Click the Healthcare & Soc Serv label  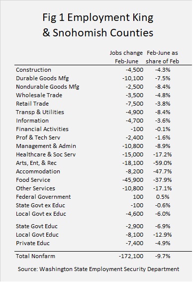(x=46, y=154)
